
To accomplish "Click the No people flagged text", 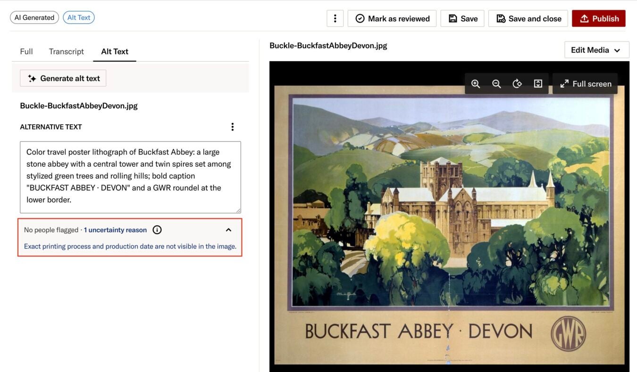I will 51,230.
